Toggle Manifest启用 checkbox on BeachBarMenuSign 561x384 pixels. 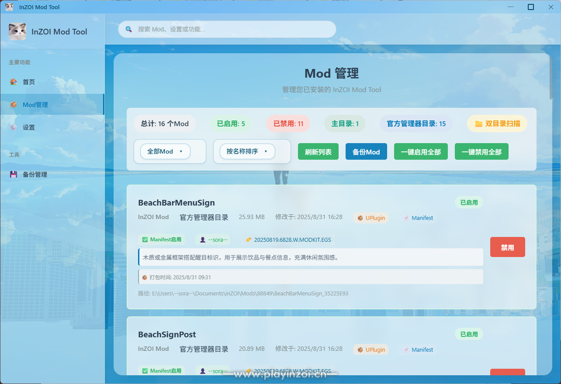coord(145,240)
